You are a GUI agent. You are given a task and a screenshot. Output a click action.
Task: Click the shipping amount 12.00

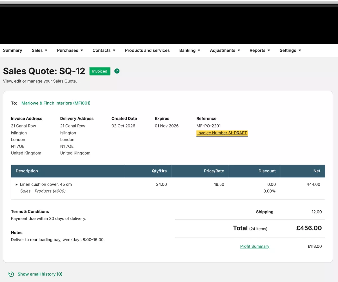(317, 212)
